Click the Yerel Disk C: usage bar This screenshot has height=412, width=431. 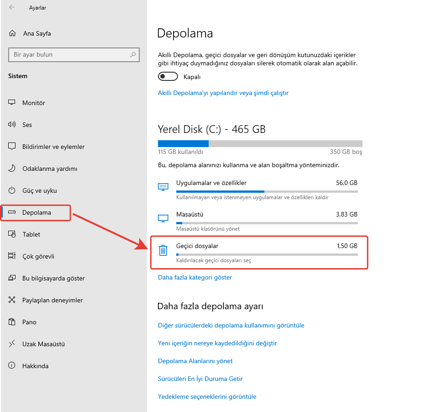click(x=260, y=143)
